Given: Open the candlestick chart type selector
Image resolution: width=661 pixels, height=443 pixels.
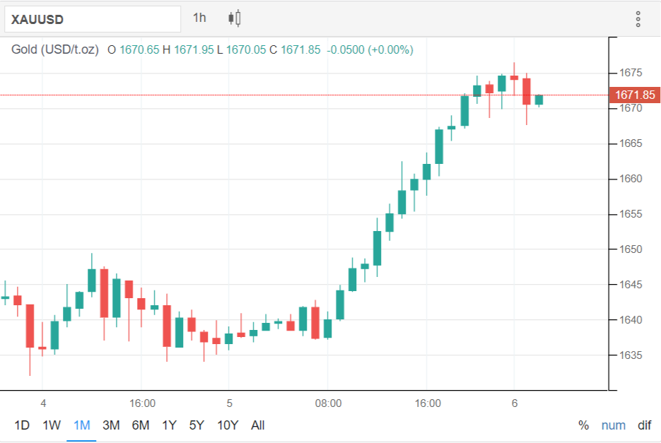Looking at the screenshot, I should point(235,18).
